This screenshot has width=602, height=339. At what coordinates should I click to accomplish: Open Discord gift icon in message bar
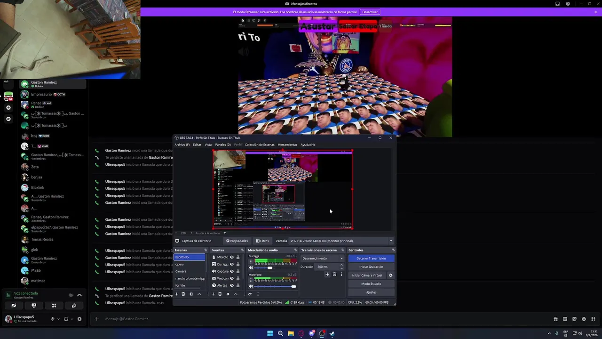coord(555,319)
